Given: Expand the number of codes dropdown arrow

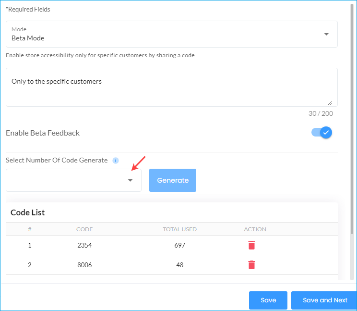Looking at the screenshot, I should point(130,180).
